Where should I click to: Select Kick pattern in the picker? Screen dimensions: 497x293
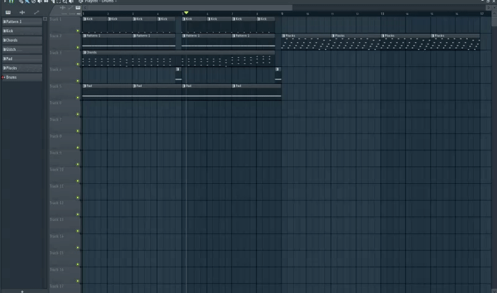(22, 30)
